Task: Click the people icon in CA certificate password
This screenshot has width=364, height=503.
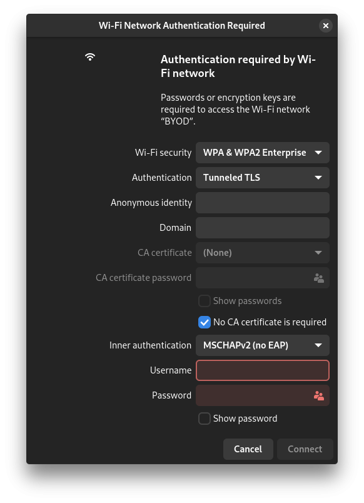Action: point(319,278)
